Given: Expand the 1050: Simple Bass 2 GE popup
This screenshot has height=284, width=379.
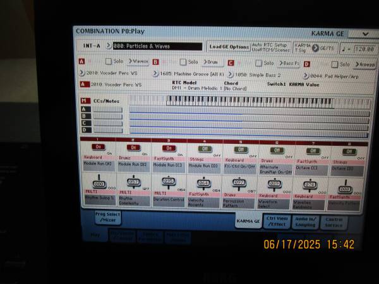Looking at the screenshot, I should 231,73.
